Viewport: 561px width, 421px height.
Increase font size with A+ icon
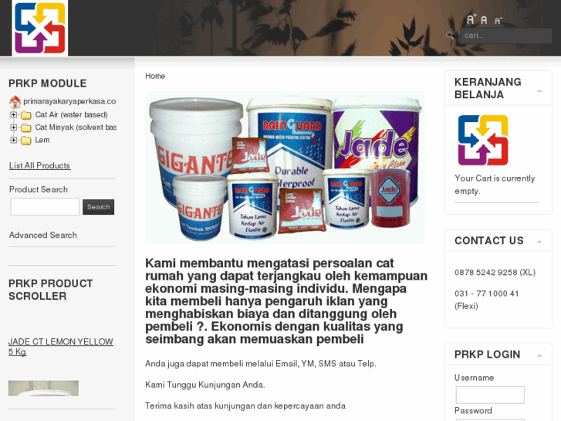(471, 19)
